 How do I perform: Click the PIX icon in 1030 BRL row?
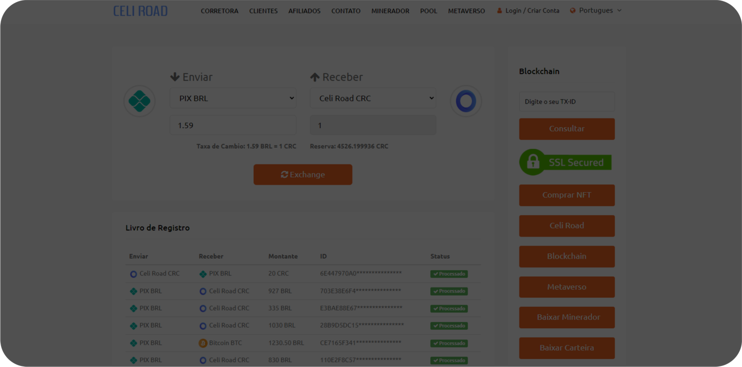(134, 326)
